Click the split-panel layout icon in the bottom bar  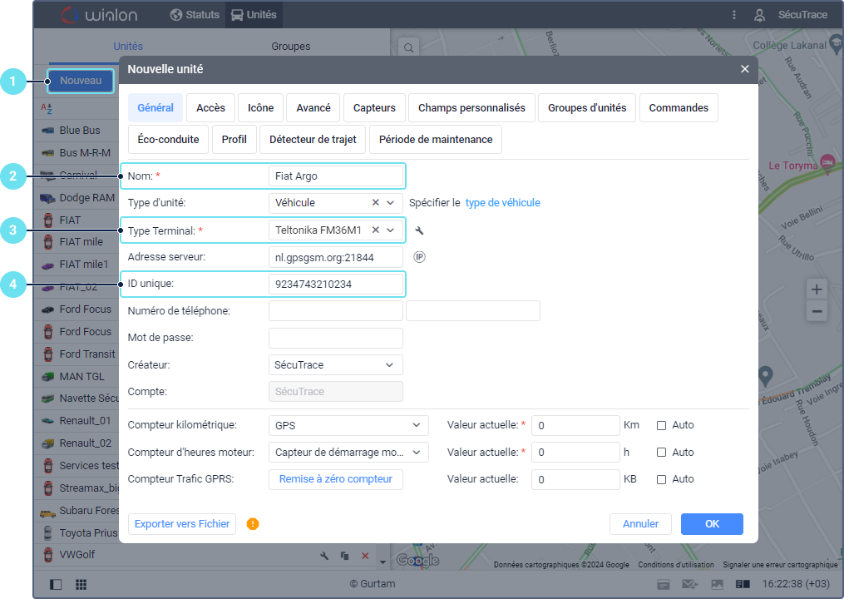(x=743, y=585)
